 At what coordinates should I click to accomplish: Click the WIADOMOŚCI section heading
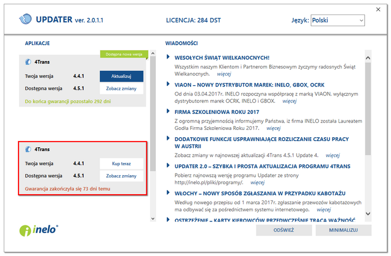[182, 44]
